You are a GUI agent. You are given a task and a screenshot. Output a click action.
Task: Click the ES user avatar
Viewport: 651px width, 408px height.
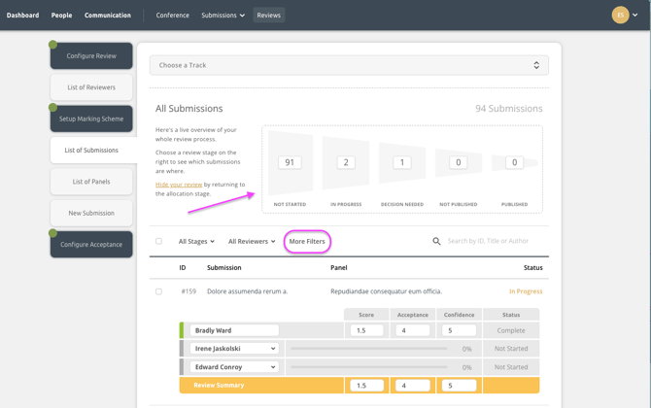(620, 15)
